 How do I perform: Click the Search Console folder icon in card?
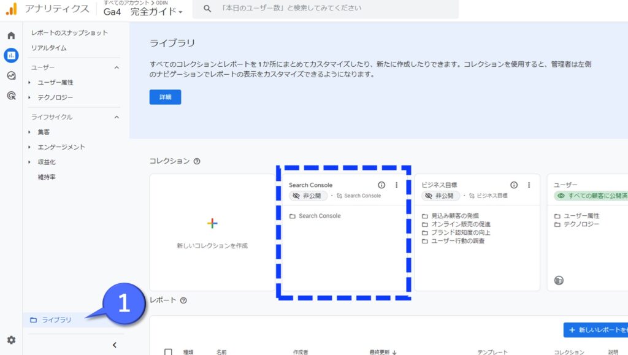pos(293,216)
